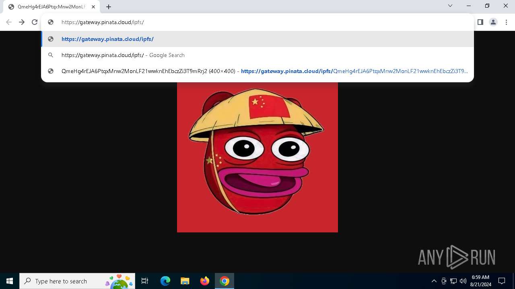Toggle the browser side panel
The width and height of the screenshot is (515, 289).
pos(480,22)
